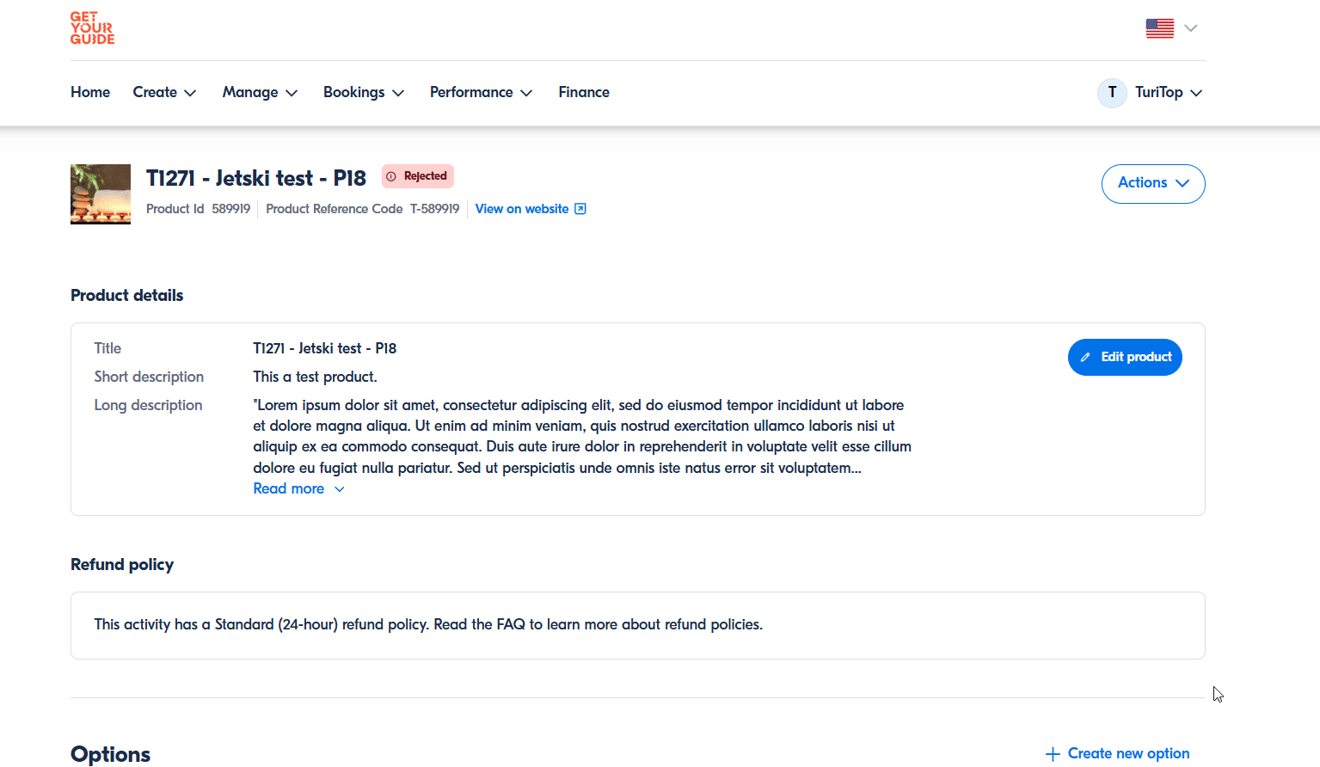
Task: Click the plus icon for new option
Action: coord(1053,754)
